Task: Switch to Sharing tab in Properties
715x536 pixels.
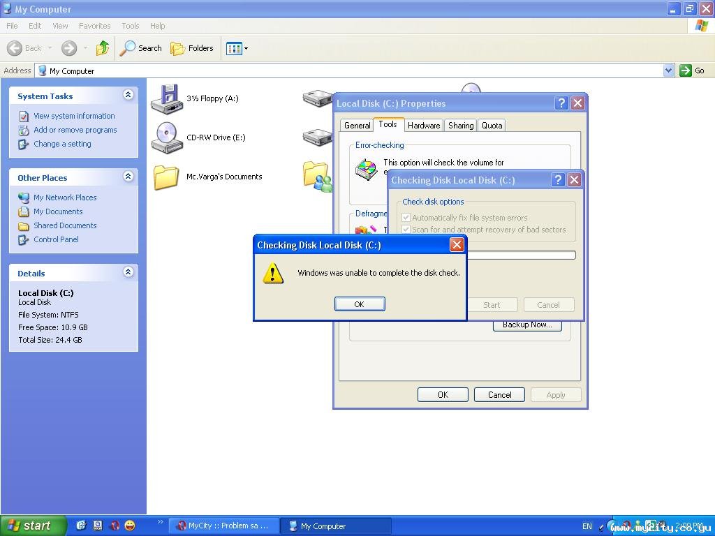Action: click(461, 126)
